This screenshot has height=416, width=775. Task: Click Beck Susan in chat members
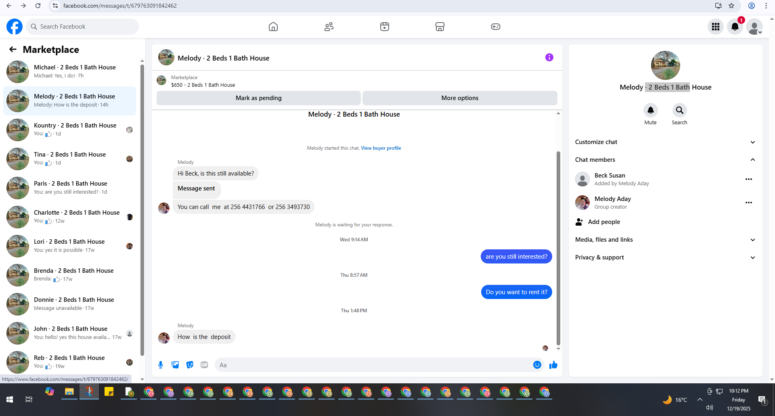[610, 176]
